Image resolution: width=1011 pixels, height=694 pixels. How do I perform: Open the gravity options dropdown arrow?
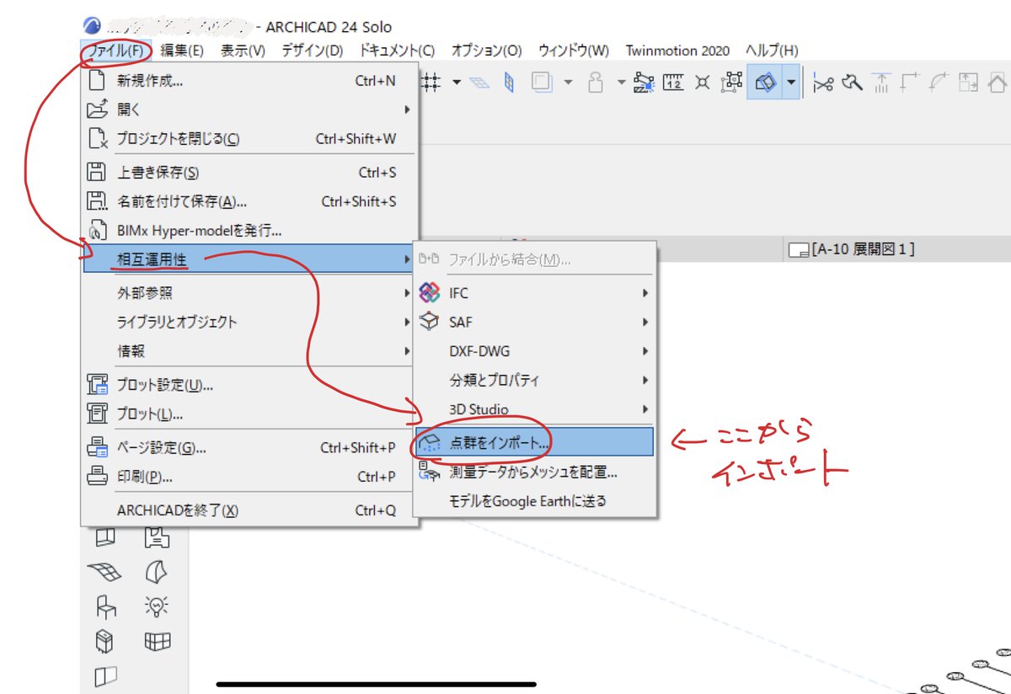[622, 83]
